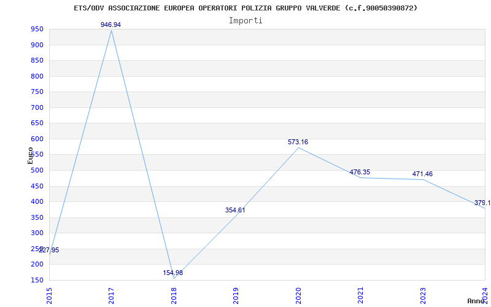This screenshot has height=307, width=491.
Task: Select the 471.46 data label
Action: click(422, 174)
